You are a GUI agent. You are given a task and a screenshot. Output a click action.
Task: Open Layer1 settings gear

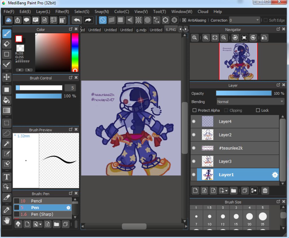click(x=275, y=174)
